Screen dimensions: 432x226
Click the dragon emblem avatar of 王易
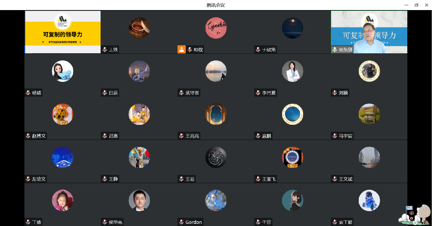[x=216, y=157]
